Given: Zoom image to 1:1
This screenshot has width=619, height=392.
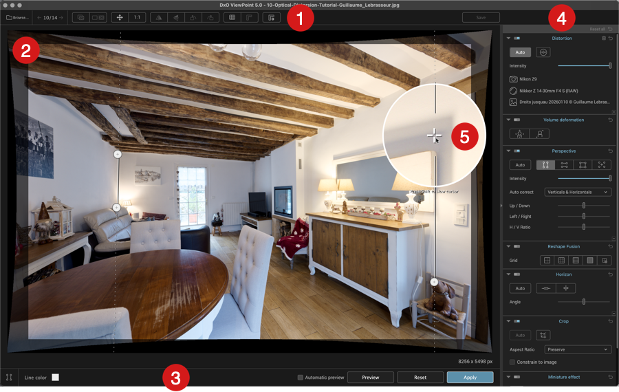Looking at the screenshot, I should pyautogui.click(x=137, y=17).
